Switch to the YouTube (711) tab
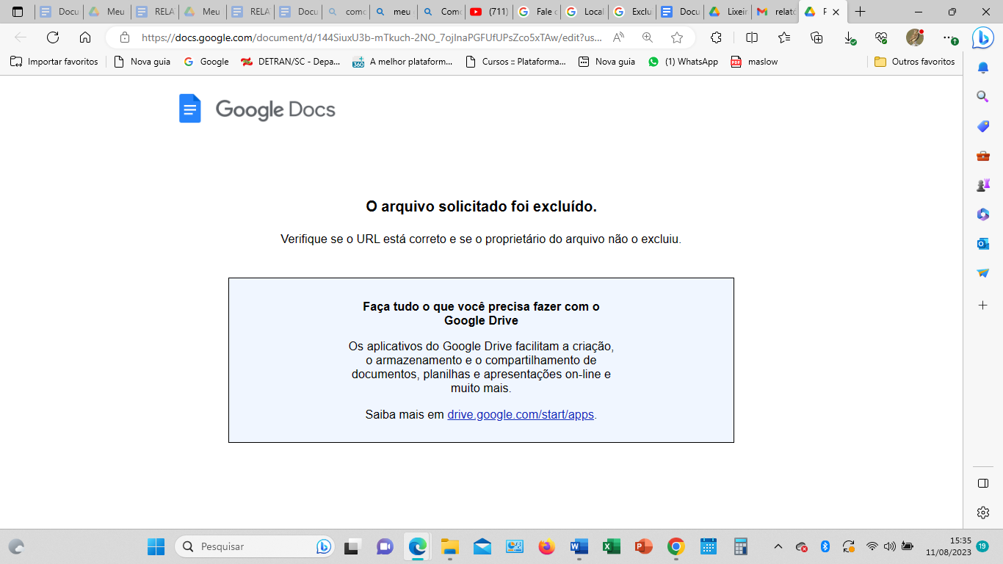1003x564 pixels. (x=489, y=12)
